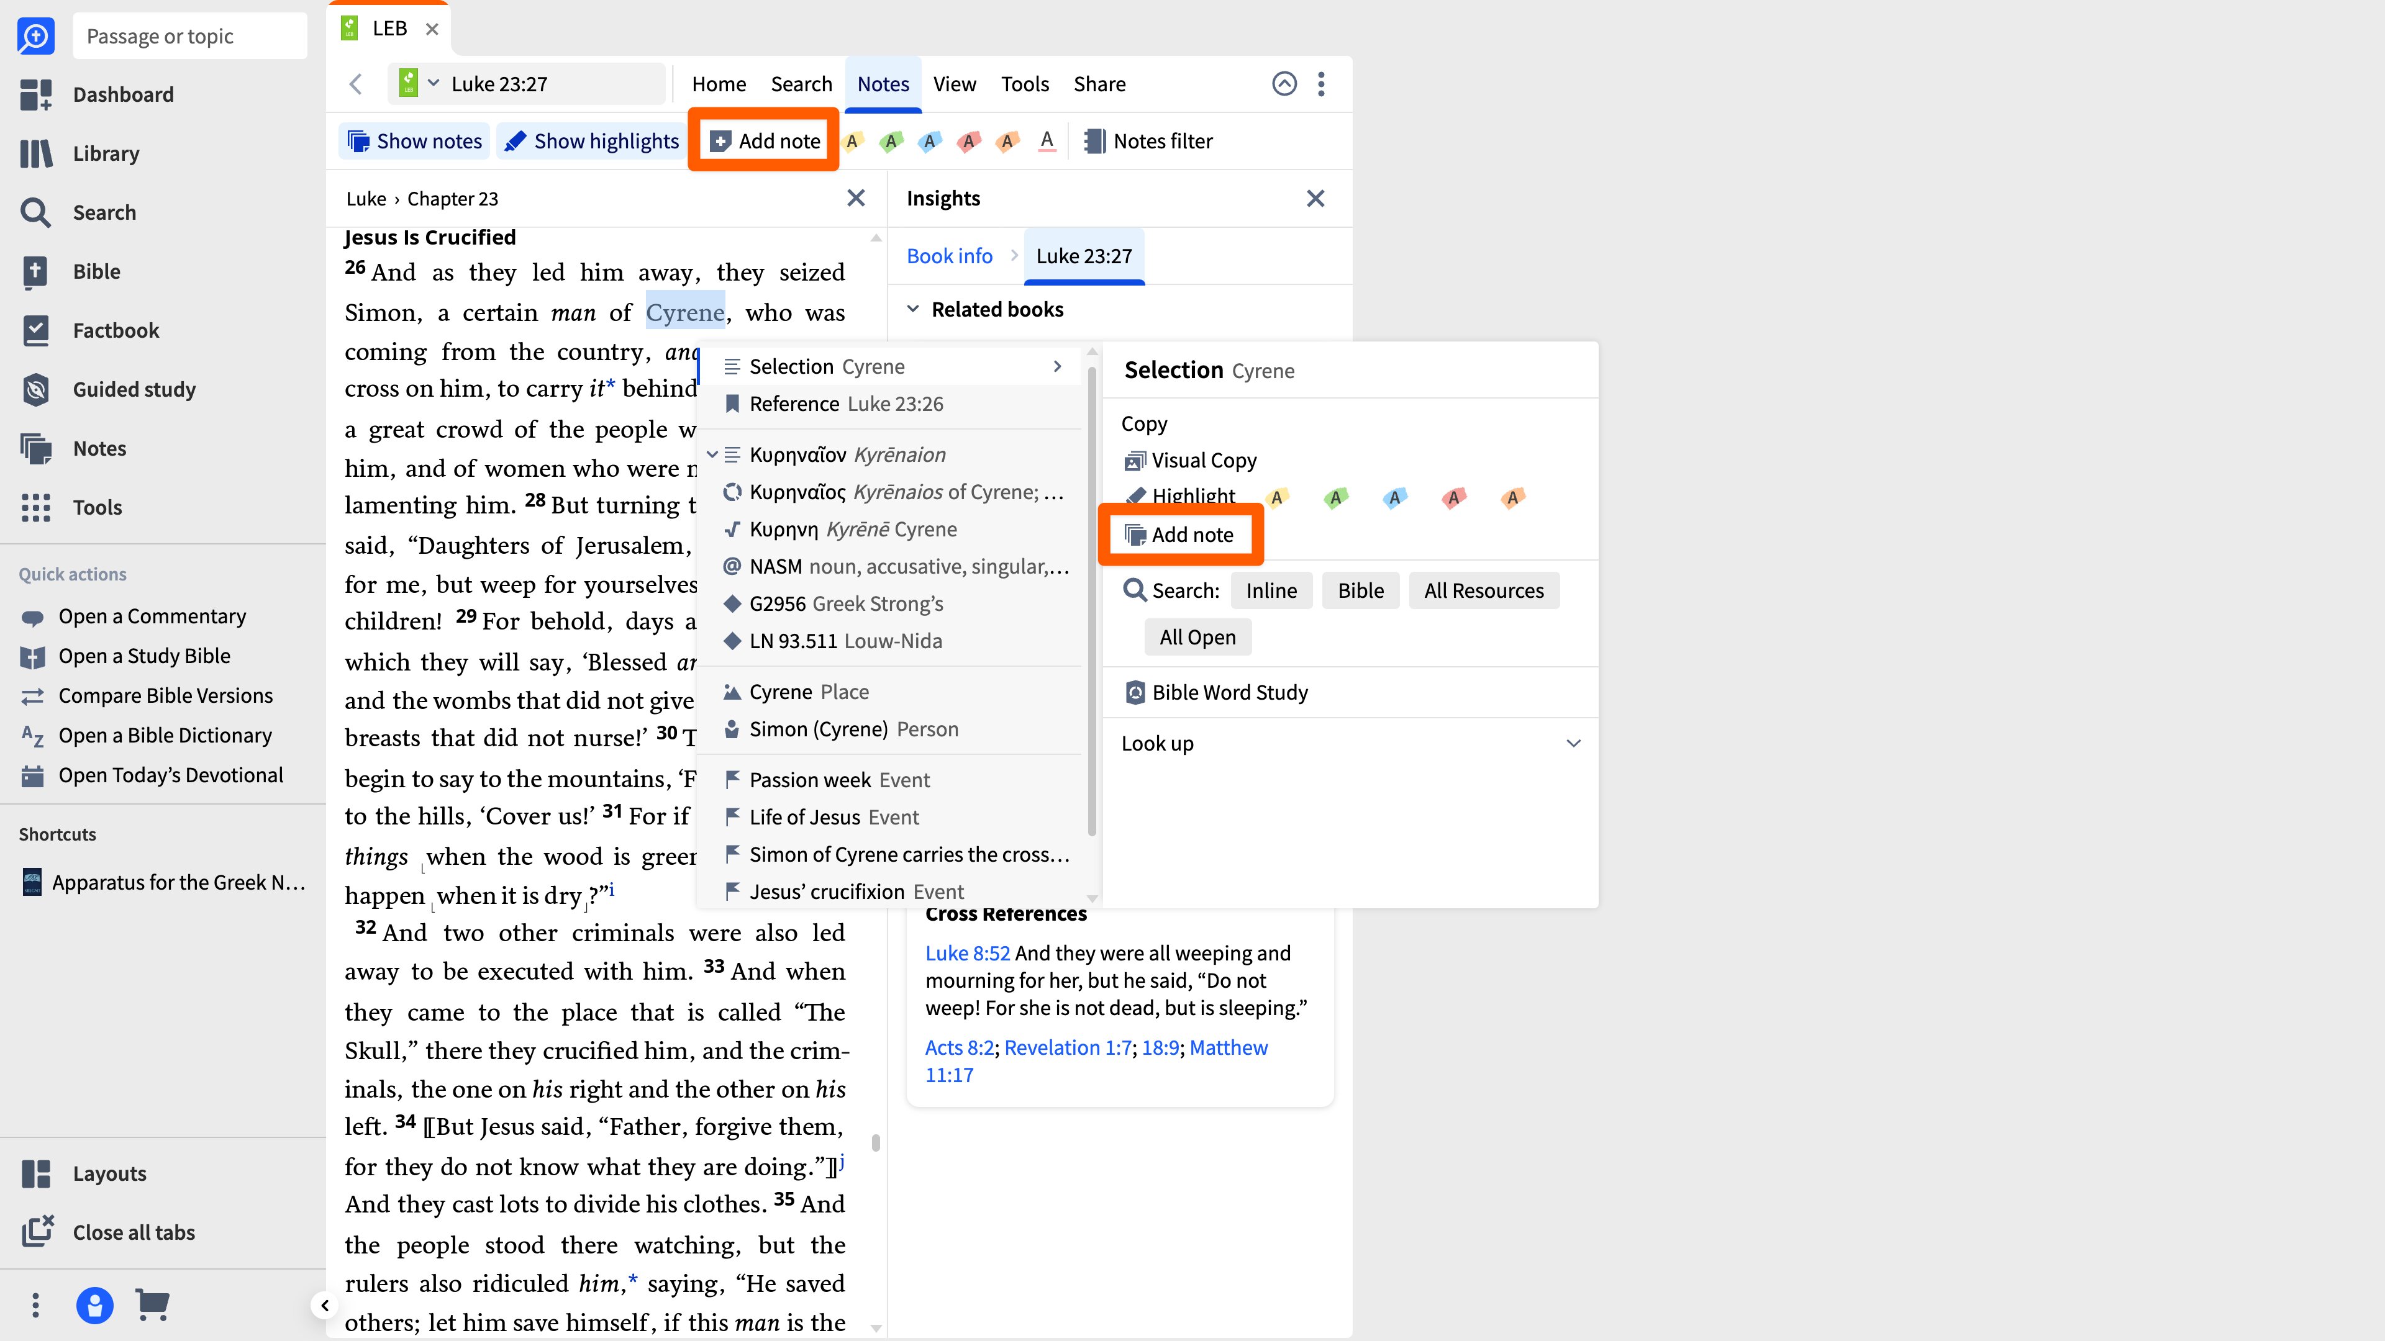
Task: Go back using the left arrow
Action: pyautogui.click(x=355, y=84)
